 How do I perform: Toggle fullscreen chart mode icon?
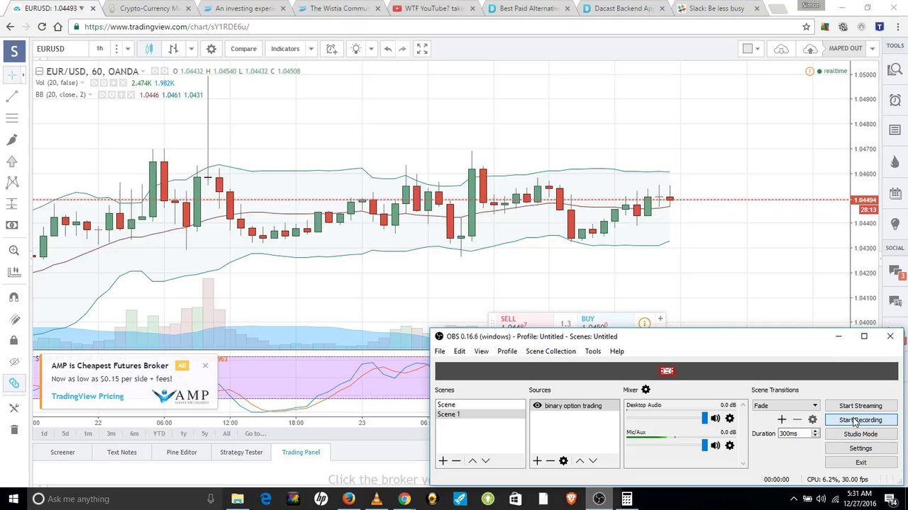pyautogui.click(x=422, y=49)
